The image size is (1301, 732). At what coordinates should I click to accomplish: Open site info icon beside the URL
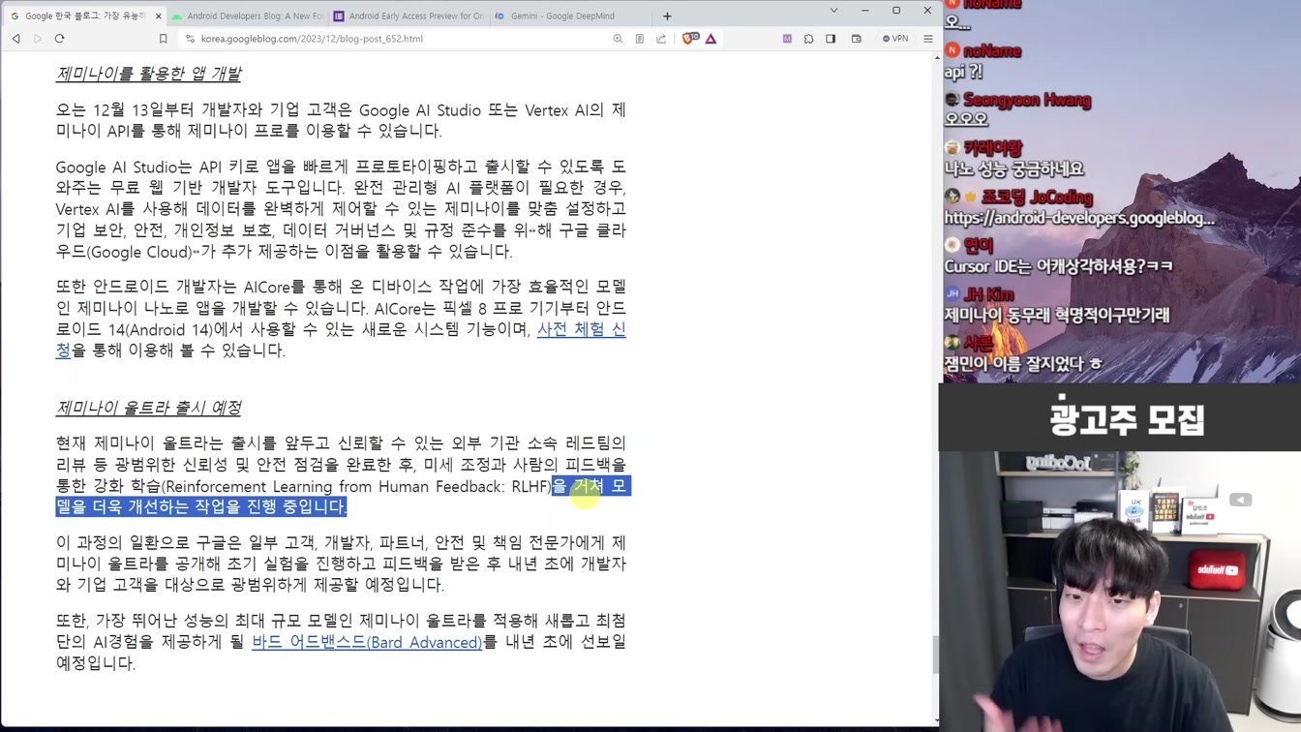tap(190, 39)
